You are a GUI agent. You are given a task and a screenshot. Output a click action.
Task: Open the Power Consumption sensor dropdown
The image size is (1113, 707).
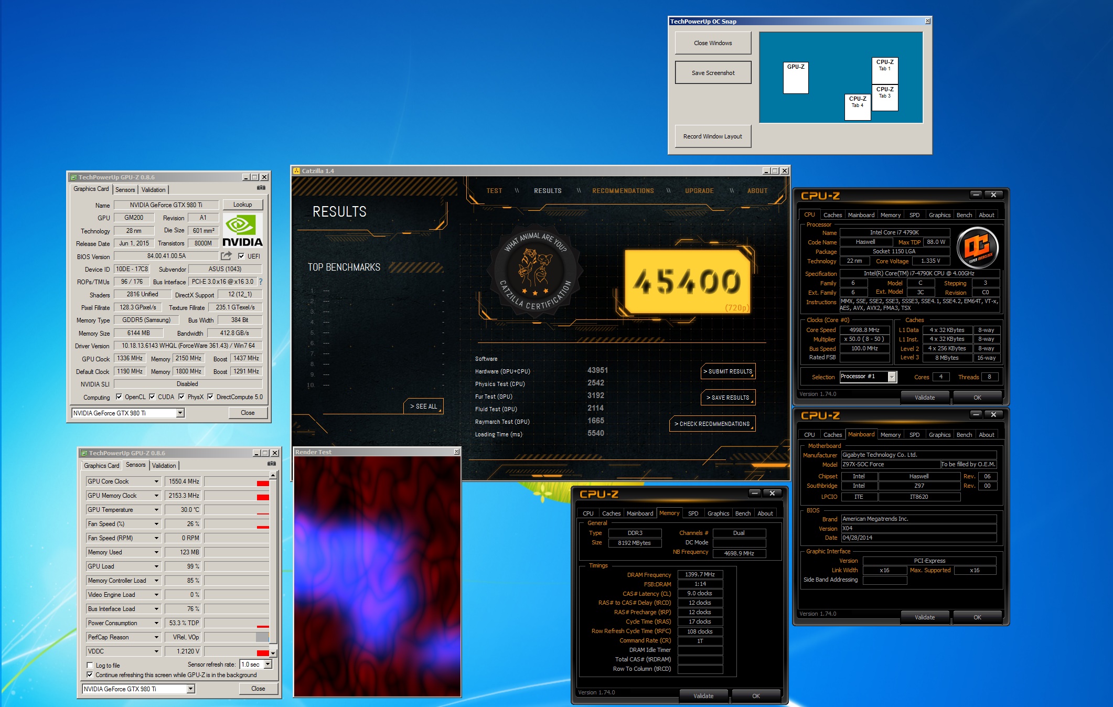[x=156, y=623]
